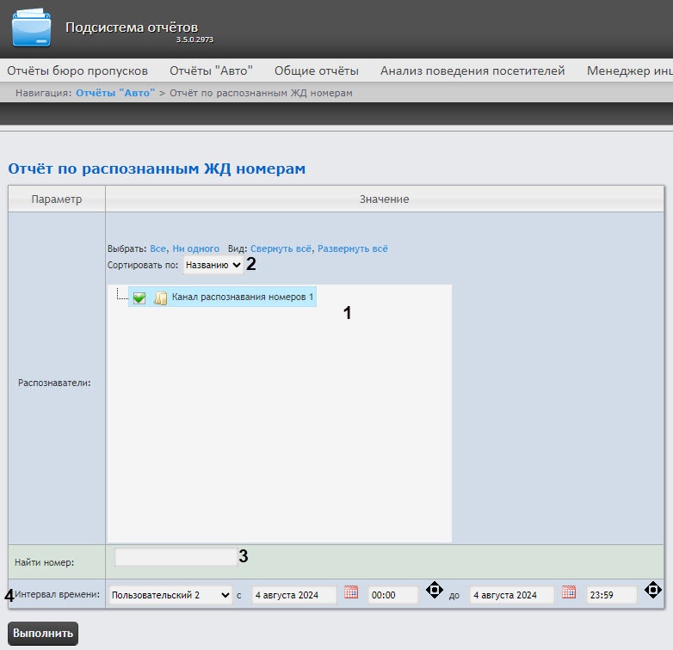Expand the Пользовательский 2 interval dropdown

coord(170,594)
